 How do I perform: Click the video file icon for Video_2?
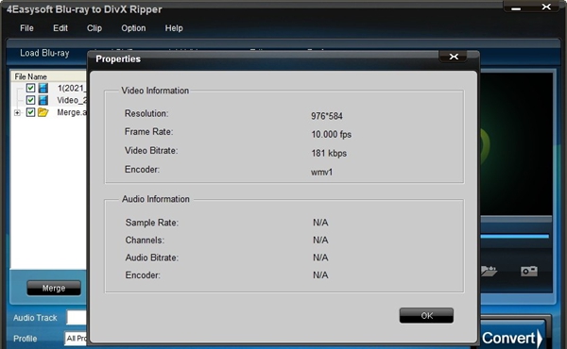click(x=43, y=100)
